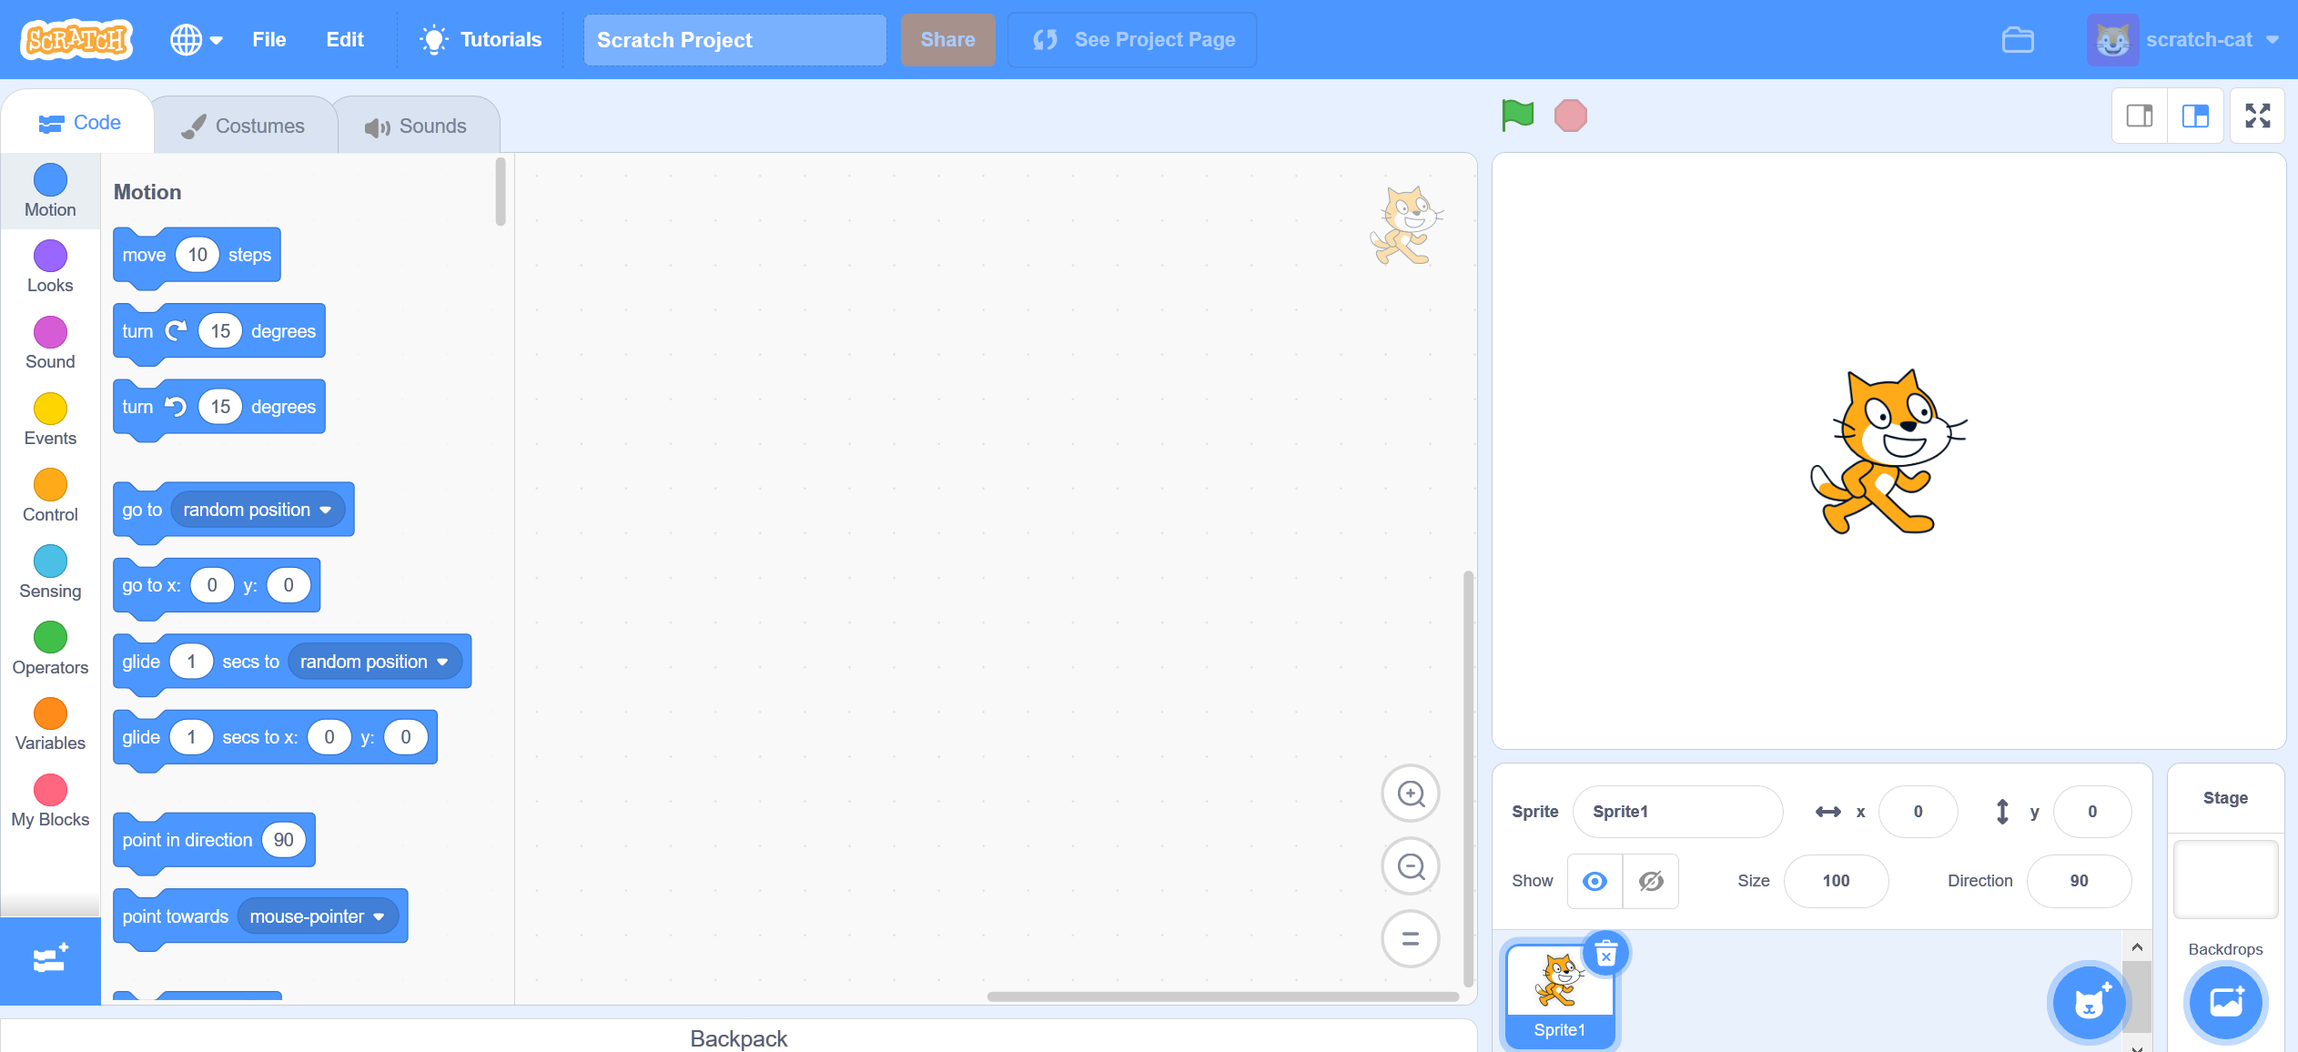Open the random position dropdown in the go-to block
The width and height of the screenshot is (2298, 1052).
[x=258, y=510]
